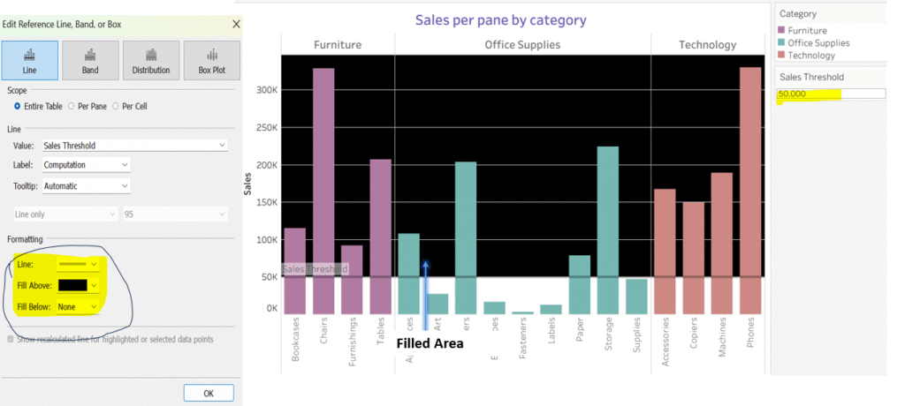Open the Value dropdown showing Sales Threshold

tap(134, 146)
